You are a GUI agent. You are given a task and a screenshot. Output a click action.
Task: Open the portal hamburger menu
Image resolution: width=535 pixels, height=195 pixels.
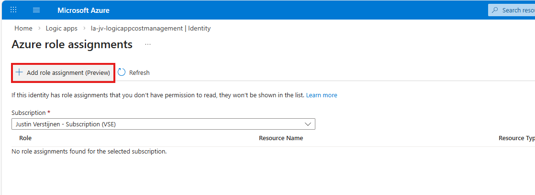tap(36, 10)
